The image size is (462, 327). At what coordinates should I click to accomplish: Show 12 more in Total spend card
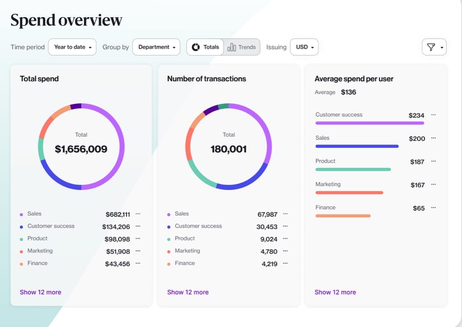[41, 292]
